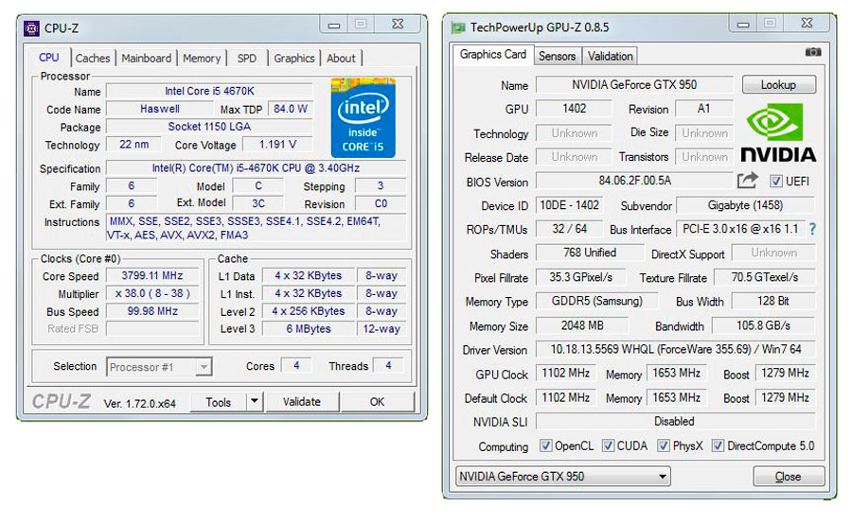Click the Technology value 22 nm
The image size is (852, 524).
click(133, 145)
